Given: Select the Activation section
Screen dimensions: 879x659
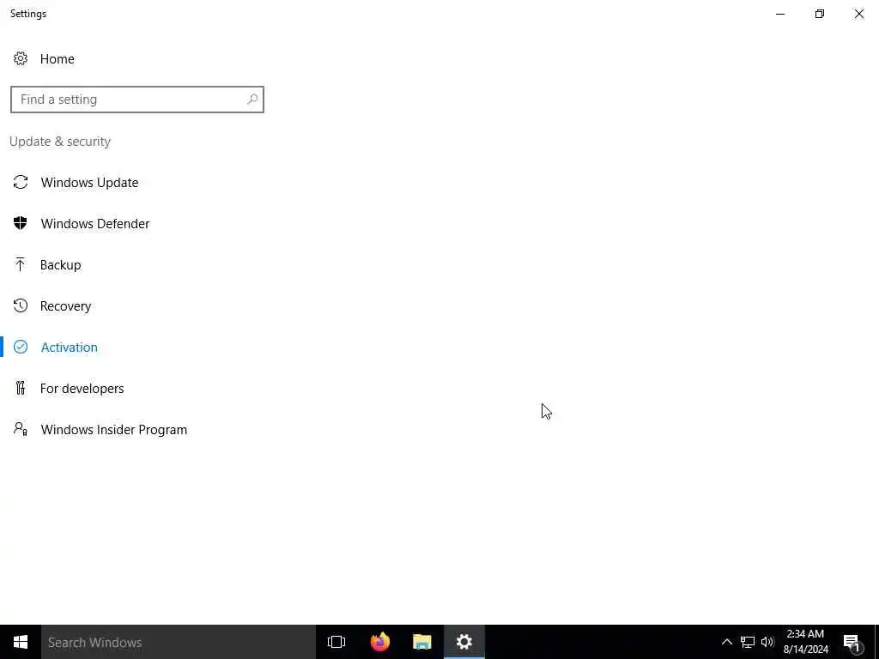Looking at the screenshot, I should pos(70,348).
